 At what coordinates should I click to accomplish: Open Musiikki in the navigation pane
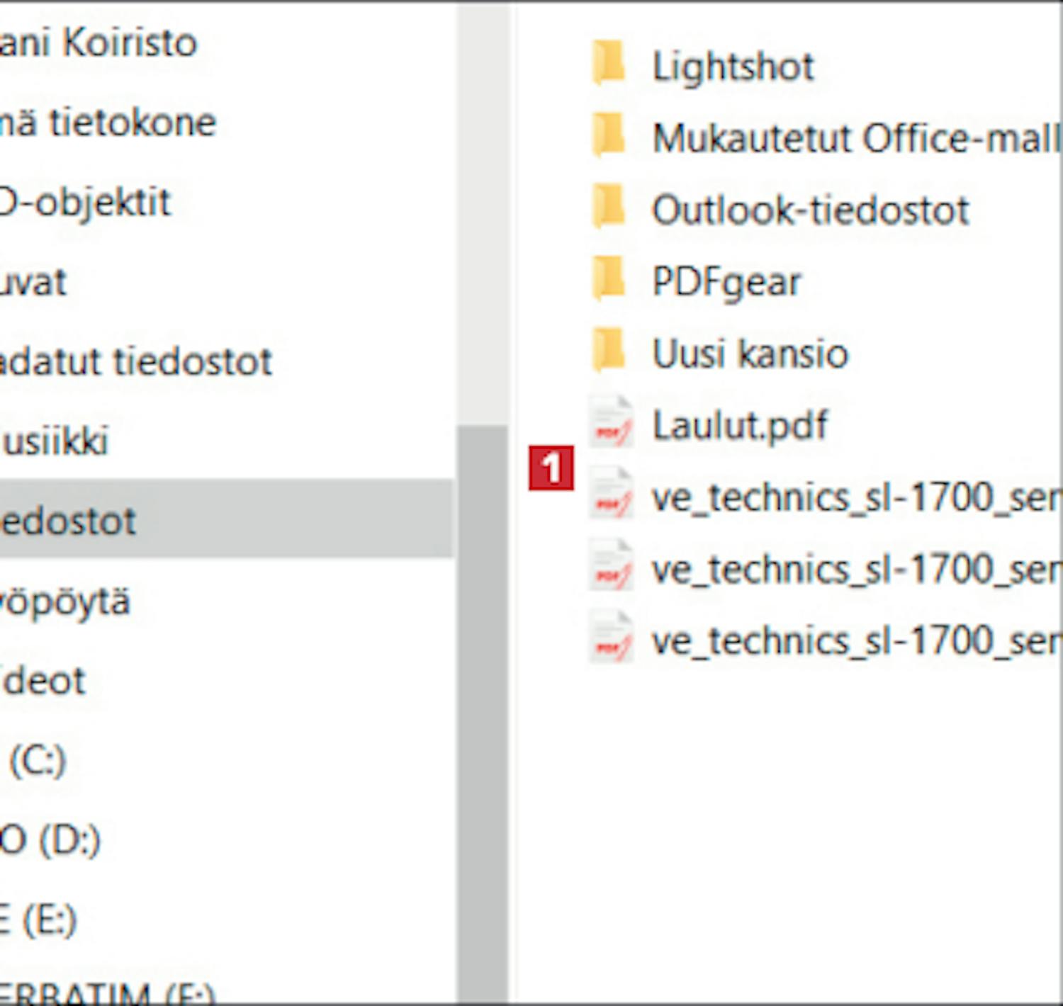tap(57, 441)
